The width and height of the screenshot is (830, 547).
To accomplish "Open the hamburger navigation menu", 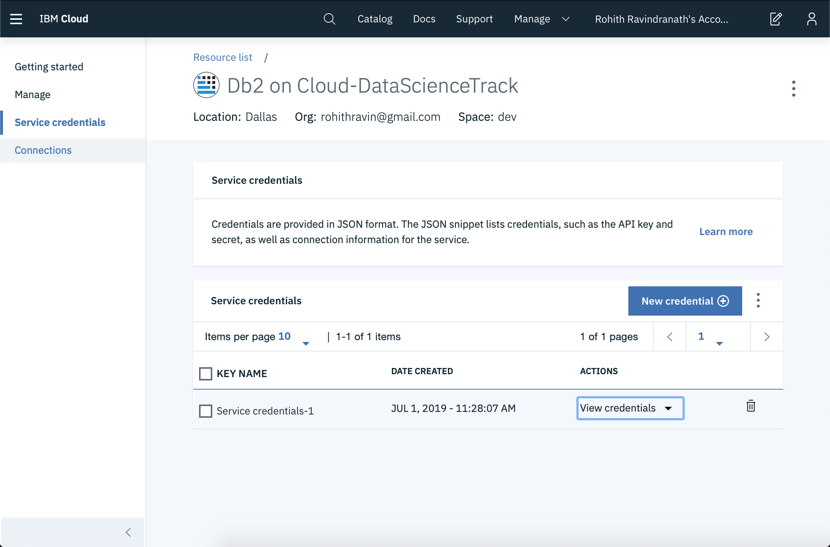I will 16,19.
